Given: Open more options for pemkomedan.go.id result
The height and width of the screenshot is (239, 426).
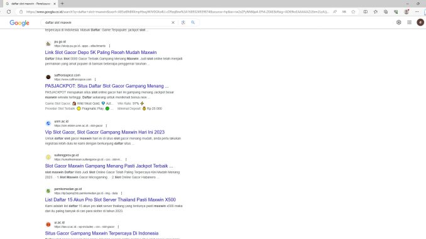Looking at the screenshot, I should pyautogui.click(x=121, y=193).
